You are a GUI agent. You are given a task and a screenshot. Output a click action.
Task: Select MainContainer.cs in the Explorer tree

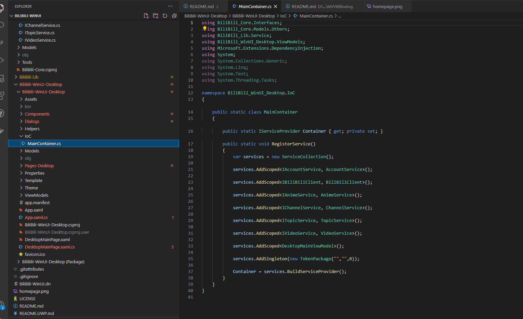pyautogui.click(x=93, y=143)
